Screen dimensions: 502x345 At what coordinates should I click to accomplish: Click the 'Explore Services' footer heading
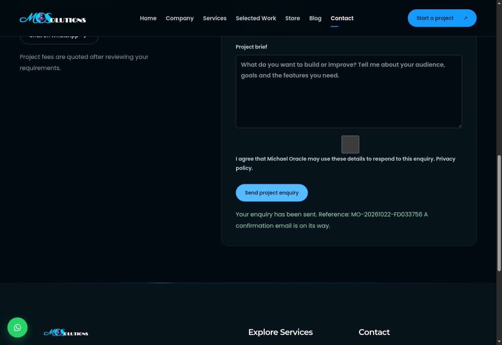pos(280,332)
